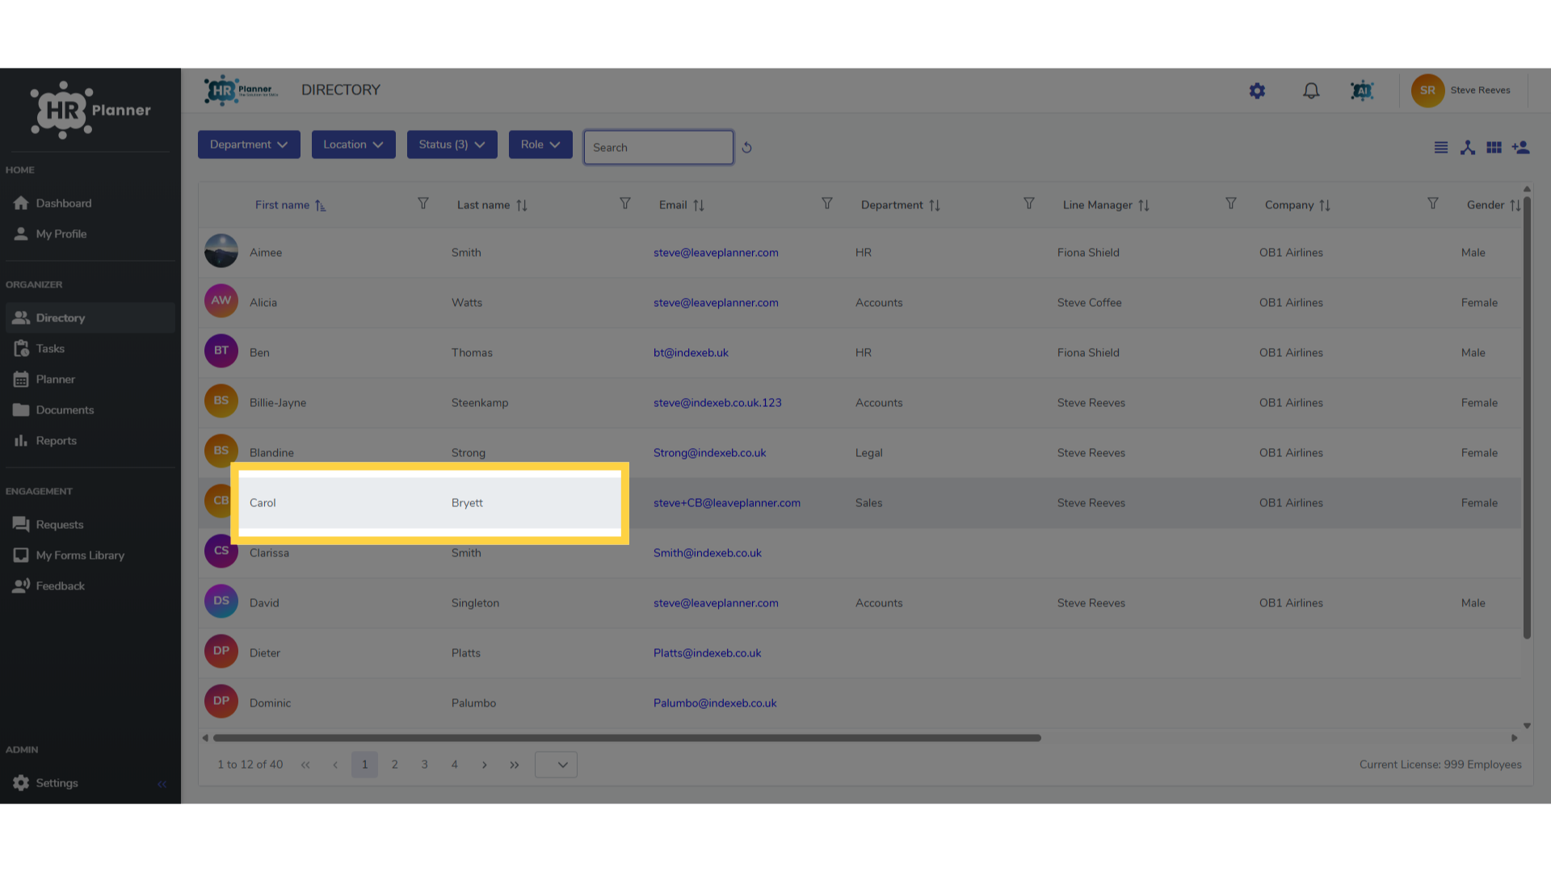
Task: Open the AI assistant icon
Action: [1362, 91]
